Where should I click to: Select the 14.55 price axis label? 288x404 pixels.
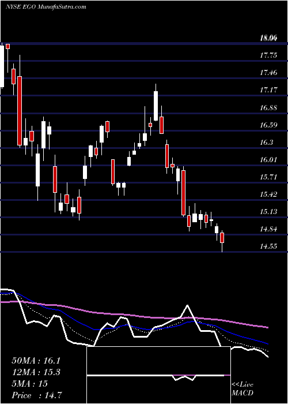[268, 246]
